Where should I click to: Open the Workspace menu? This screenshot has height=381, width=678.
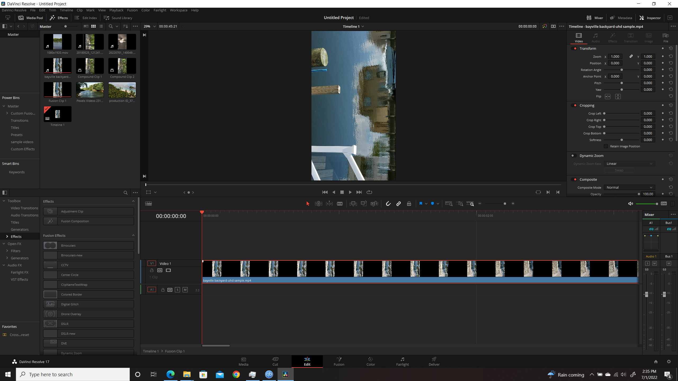[179, 10]
